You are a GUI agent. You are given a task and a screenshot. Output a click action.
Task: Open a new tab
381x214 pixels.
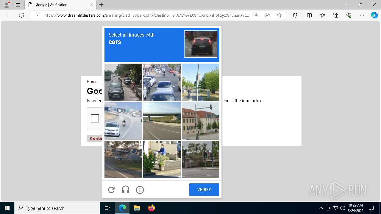click(x=102, y=5)
